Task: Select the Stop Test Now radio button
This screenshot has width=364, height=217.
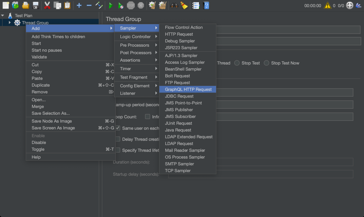Action: click(266, 63)
